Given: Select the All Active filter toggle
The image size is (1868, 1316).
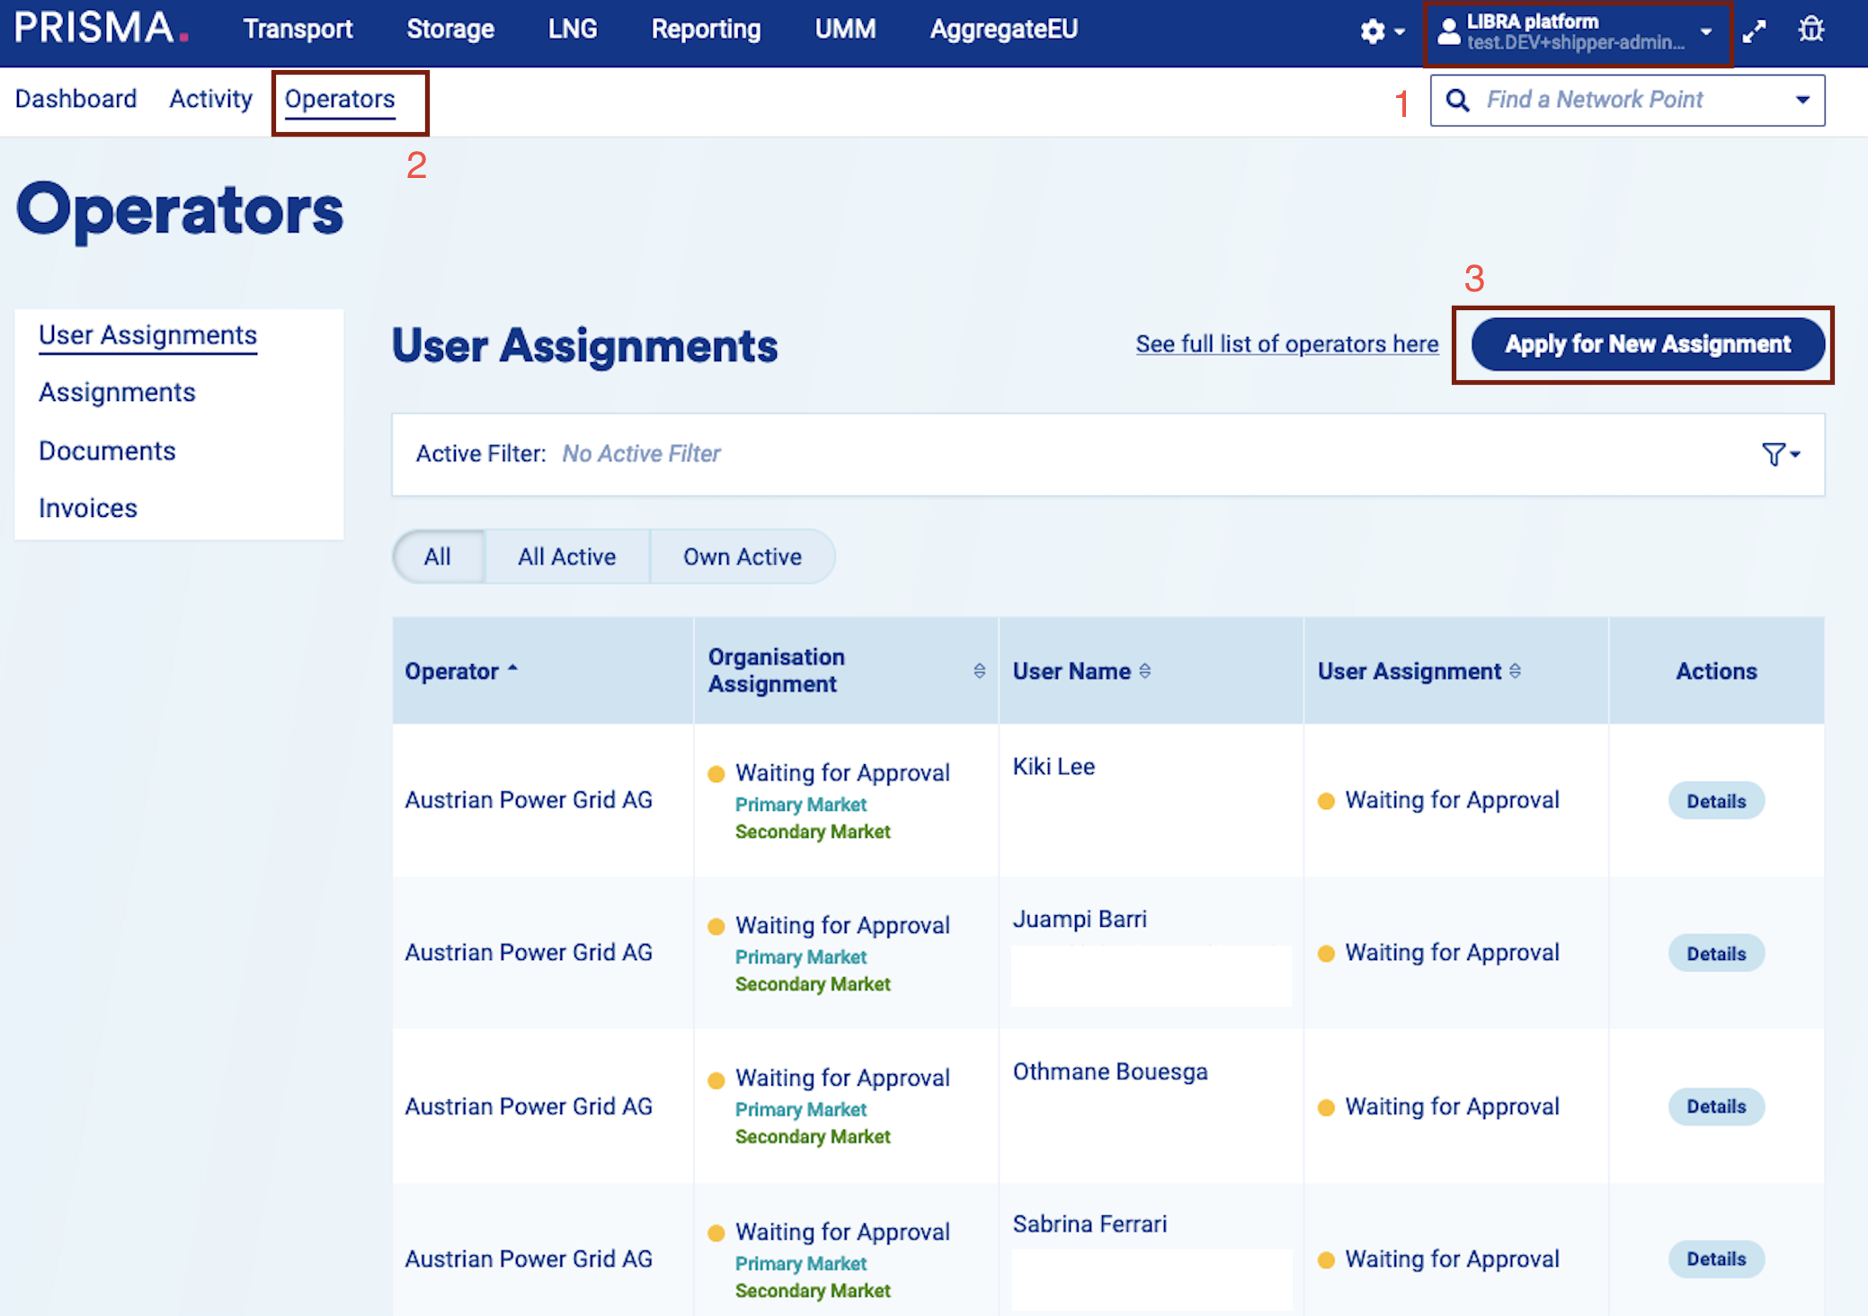Looking at the screenshot, I should pos(566,556).
